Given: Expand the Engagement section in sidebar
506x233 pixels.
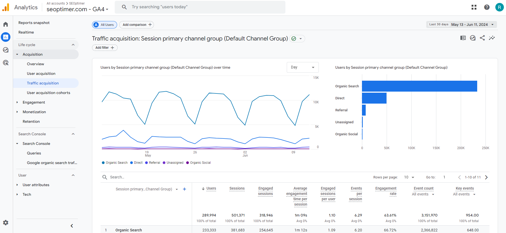Looking at the screenshot, I should click(x=34, y=102).
